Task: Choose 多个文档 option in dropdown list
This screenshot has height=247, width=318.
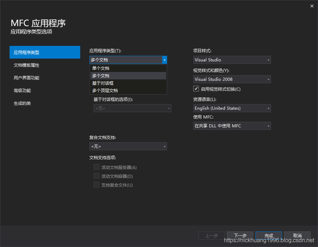Action: (x=128, y=76)
